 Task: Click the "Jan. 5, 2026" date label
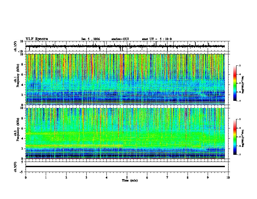[x=91, y=39]
